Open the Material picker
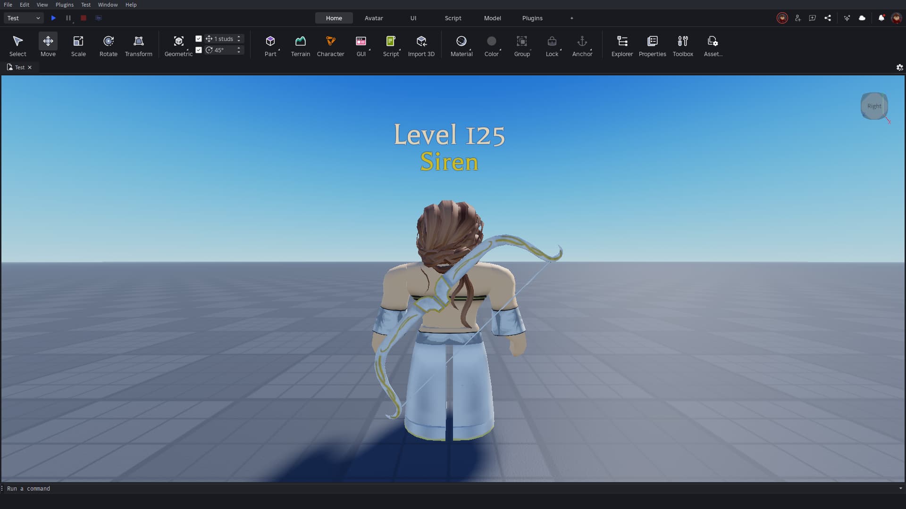The height and width of the screenshot is (509, 906). point(461,46)
